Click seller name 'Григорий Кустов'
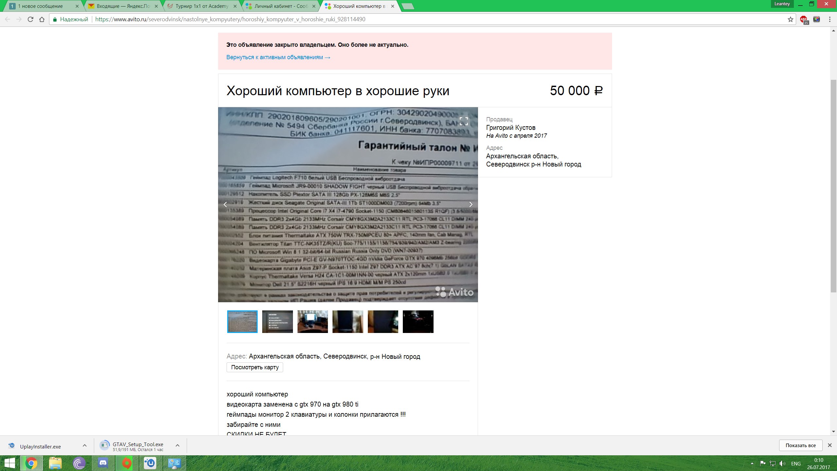Viewport: 837px width, 471px height. [511, 128]
